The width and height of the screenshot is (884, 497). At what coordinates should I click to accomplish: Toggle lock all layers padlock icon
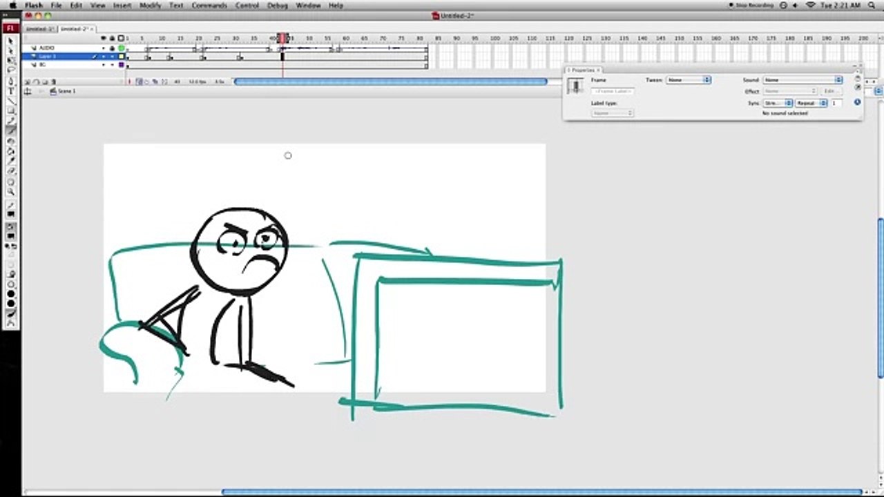(112, 38)
